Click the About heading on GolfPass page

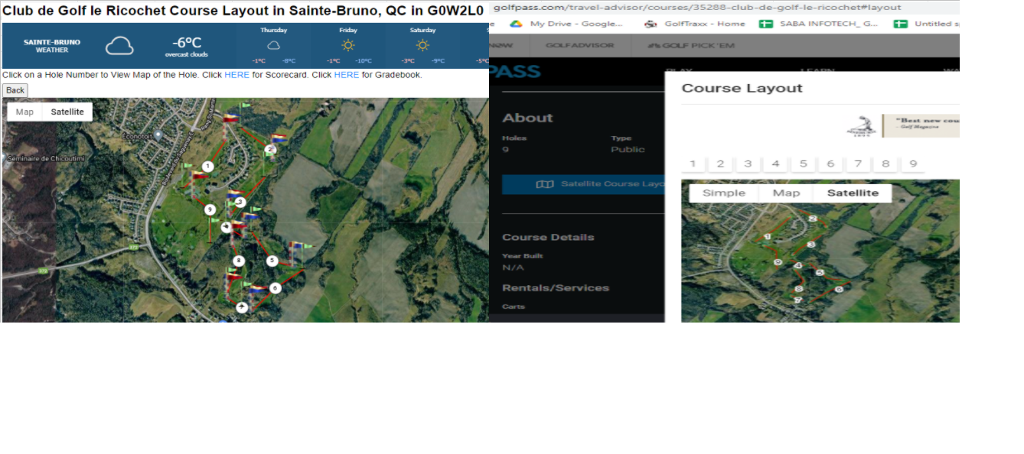[x=527, y=118]
